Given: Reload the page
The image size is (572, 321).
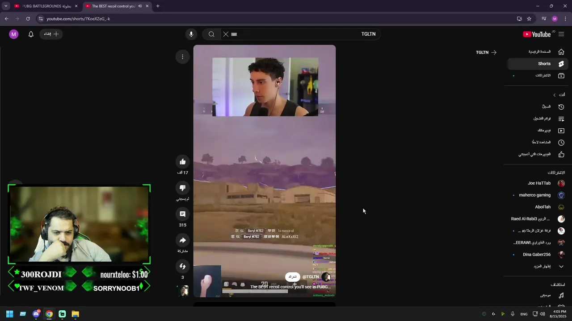Looking at the screenshot, I should point(28,19).
